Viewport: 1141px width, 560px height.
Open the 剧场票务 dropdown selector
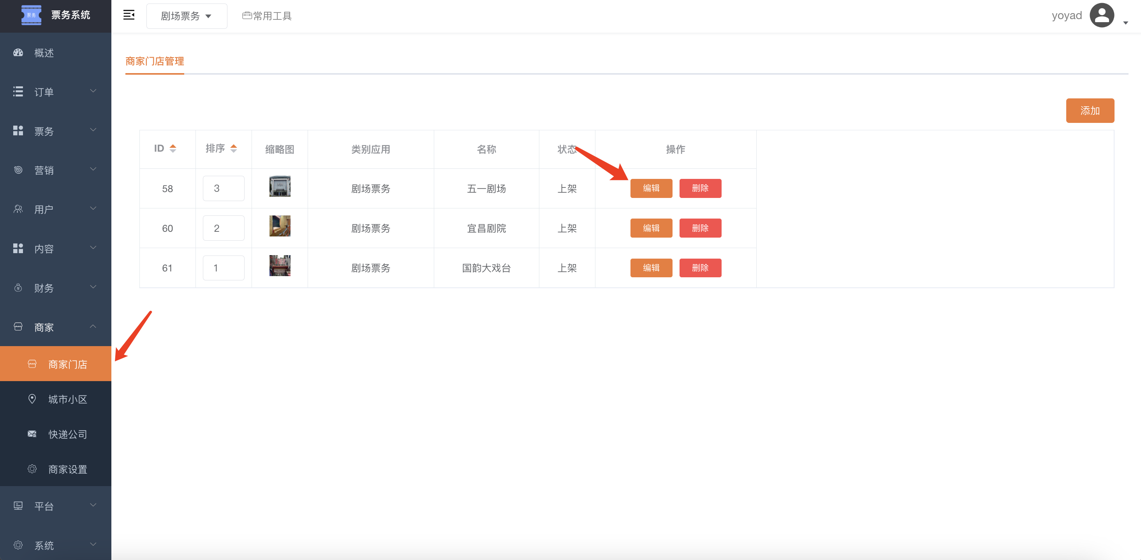[x=187, y=16]
